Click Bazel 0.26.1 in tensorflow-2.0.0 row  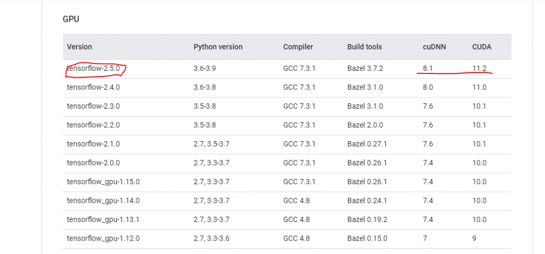point(367,162)
